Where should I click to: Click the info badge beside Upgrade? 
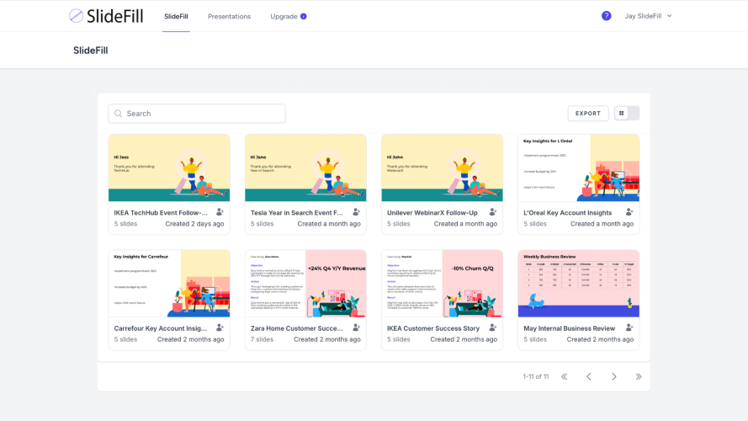(304, 16)
